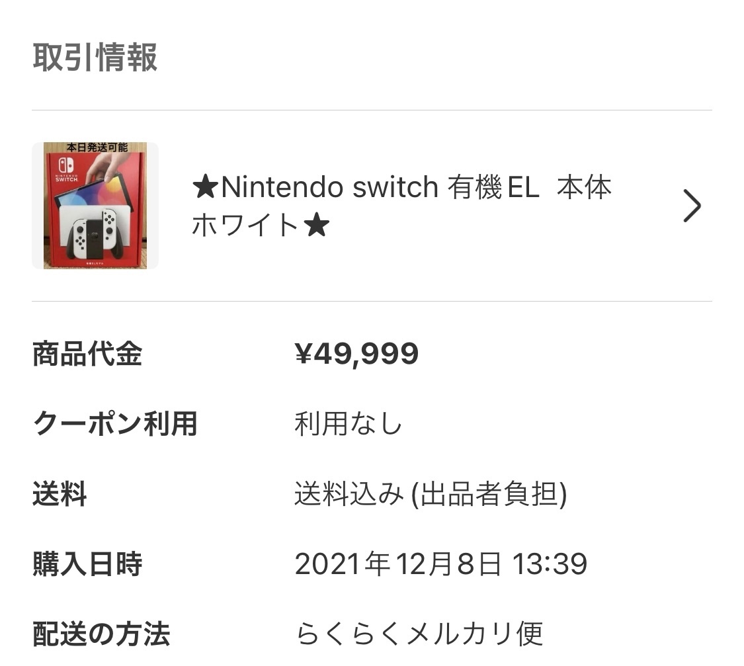Select the 送料 label
This screenshot has height=666, width=744.
60,494
